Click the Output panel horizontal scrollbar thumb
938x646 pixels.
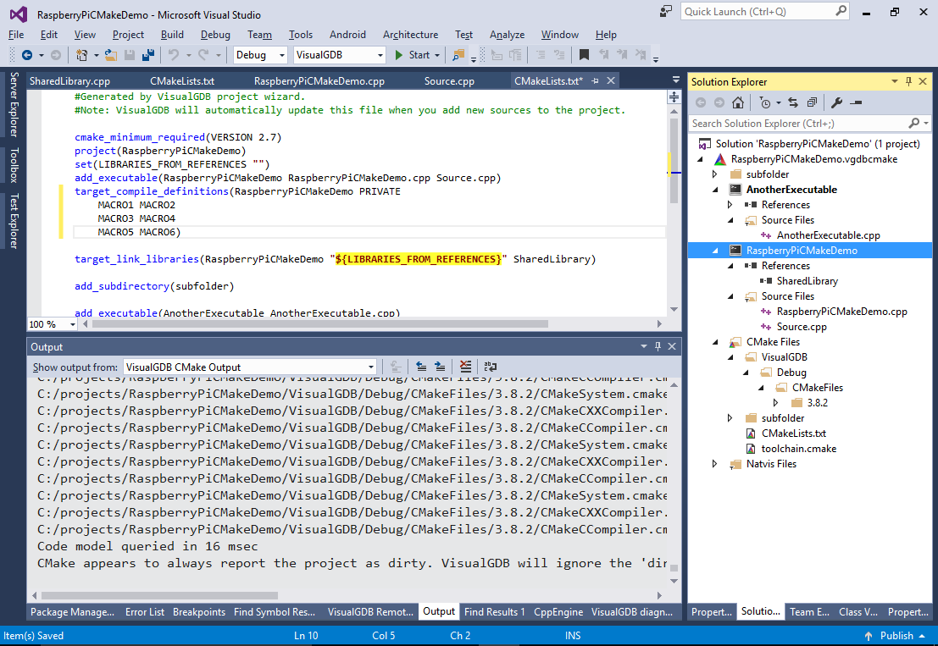(160, 595)
